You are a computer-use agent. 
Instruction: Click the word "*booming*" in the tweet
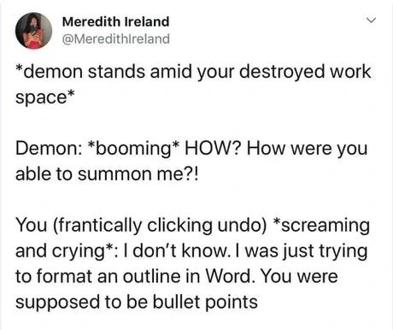134,149
